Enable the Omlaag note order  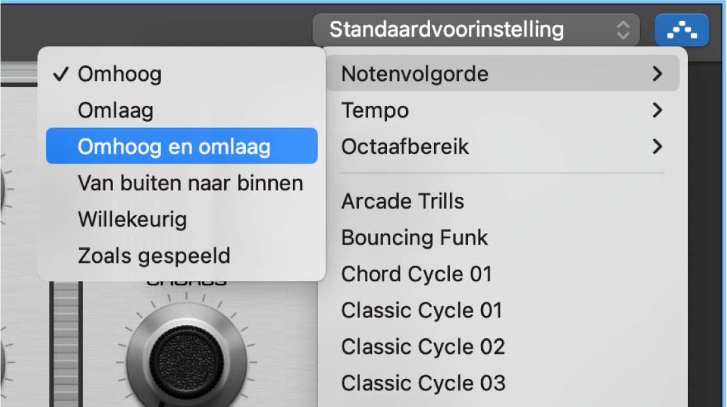pos(115,110)
